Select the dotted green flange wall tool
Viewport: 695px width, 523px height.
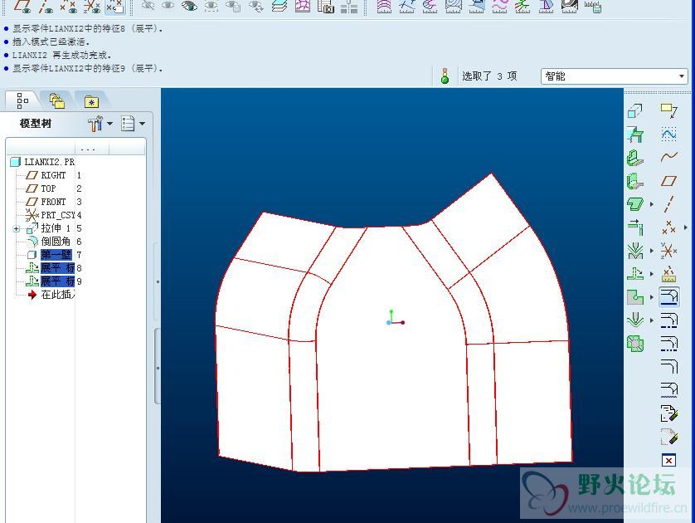tap(634, 181)
